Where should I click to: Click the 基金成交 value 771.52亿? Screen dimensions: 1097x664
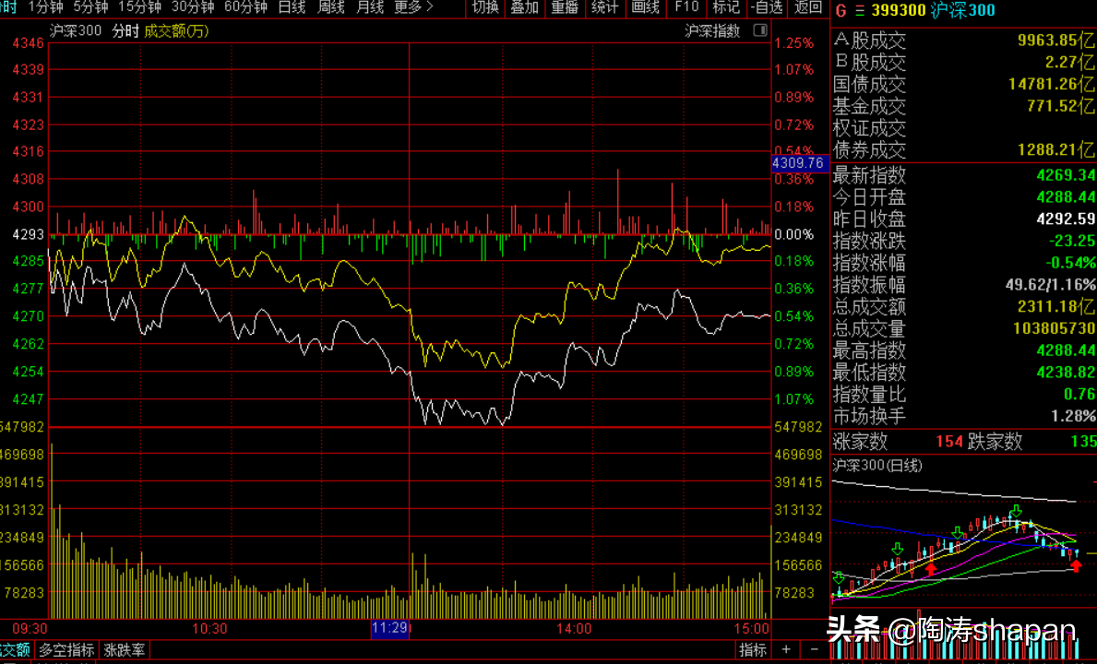click(1061, 106)
